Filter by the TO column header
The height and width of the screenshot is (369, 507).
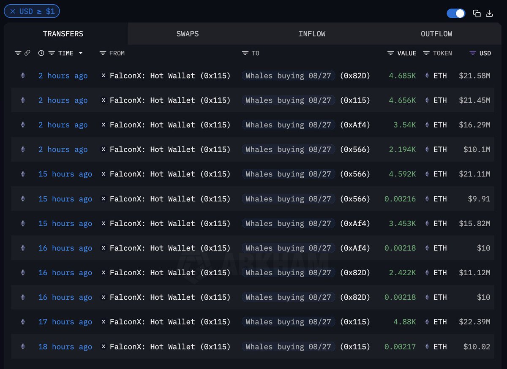251,53
